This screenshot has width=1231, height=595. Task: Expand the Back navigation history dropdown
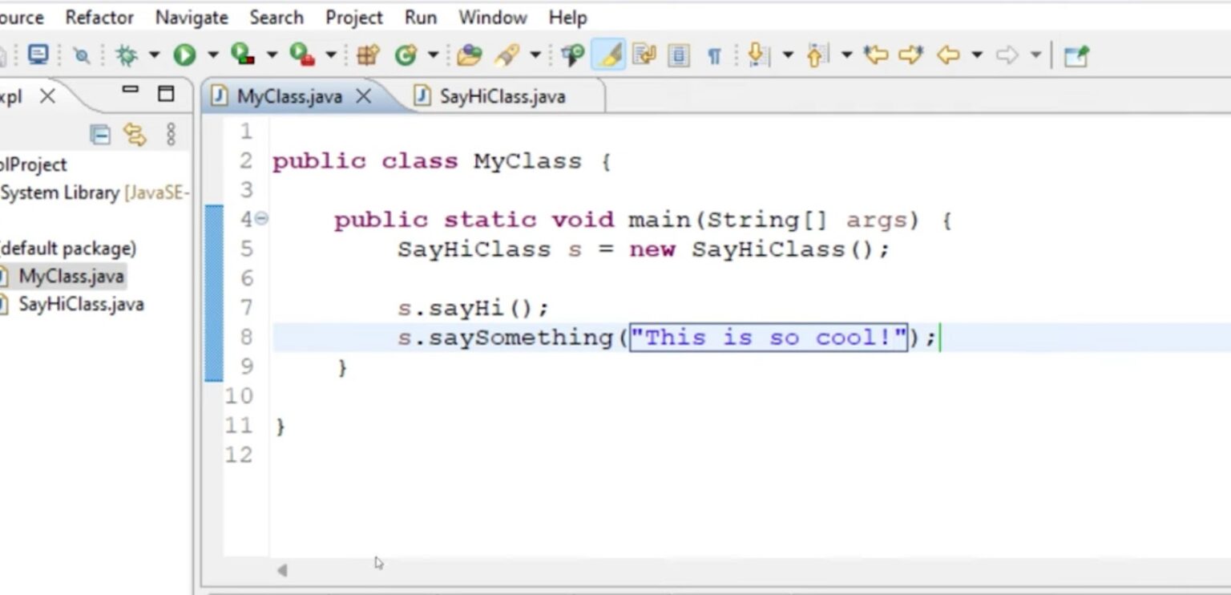click(x=976, y=55)
